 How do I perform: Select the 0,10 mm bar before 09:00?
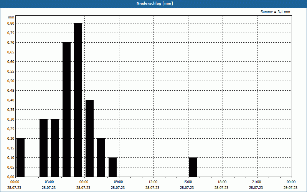pos(112,167)
